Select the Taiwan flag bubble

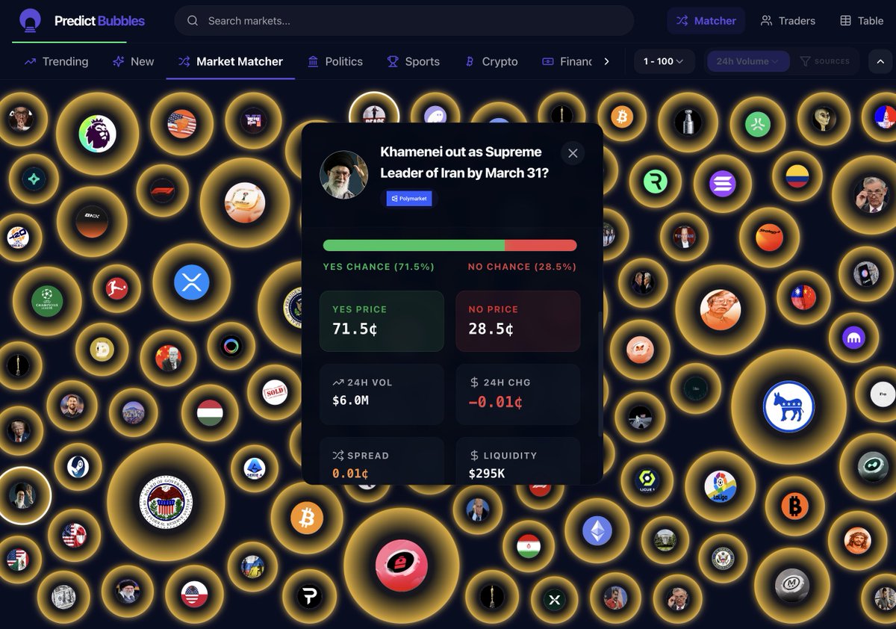tap(803, 297)
